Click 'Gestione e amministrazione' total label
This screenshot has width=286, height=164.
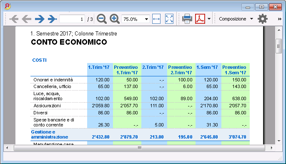pyautogui.click(x=50, y=134)
